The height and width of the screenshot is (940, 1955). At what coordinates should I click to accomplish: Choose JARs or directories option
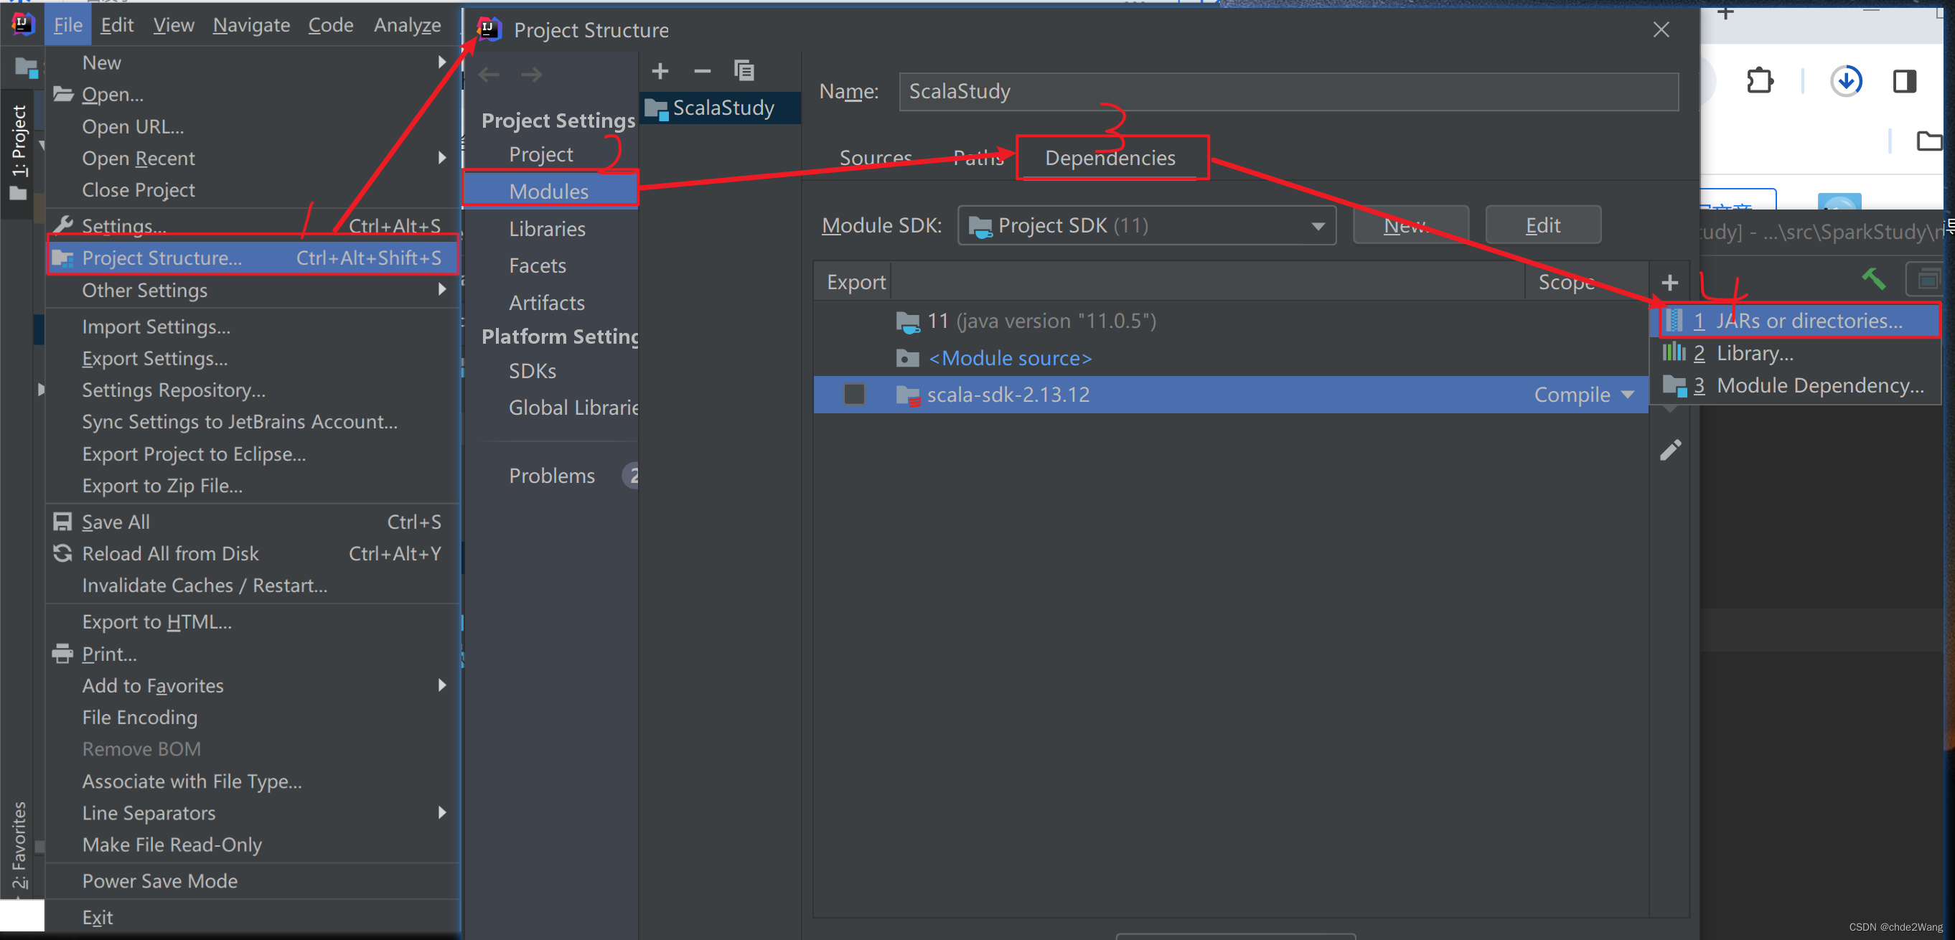click(1795, 321)
